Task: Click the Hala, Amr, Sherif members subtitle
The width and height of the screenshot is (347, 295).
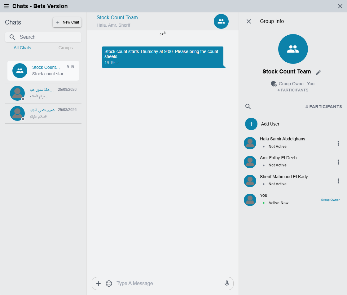Action: click(113, 25)
